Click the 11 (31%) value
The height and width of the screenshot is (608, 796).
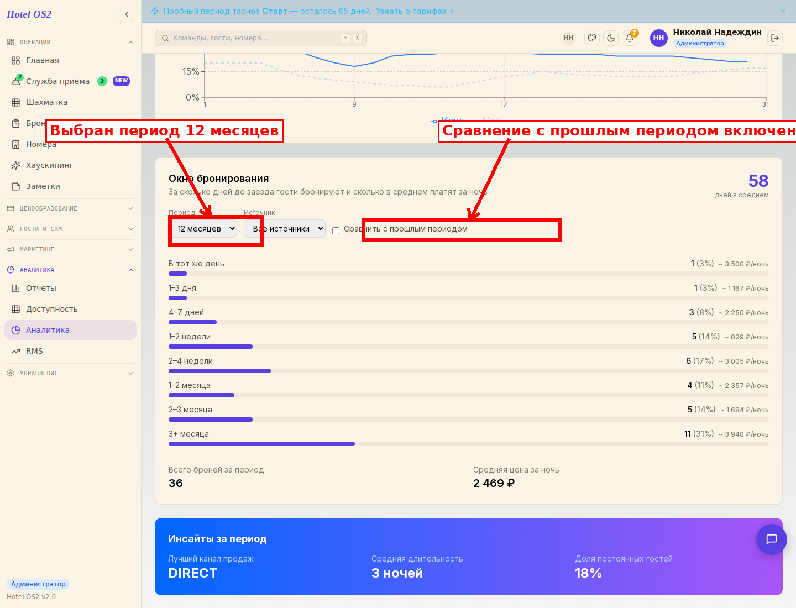pyautogui.click(x=699, y=434)
